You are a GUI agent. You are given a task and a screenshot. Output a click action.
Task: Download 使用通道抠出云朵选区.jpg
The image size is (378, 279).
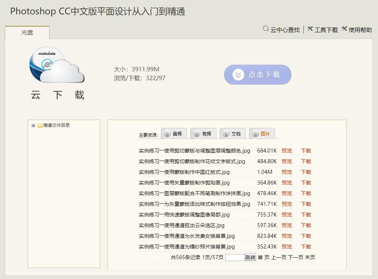tap(306, 225)
